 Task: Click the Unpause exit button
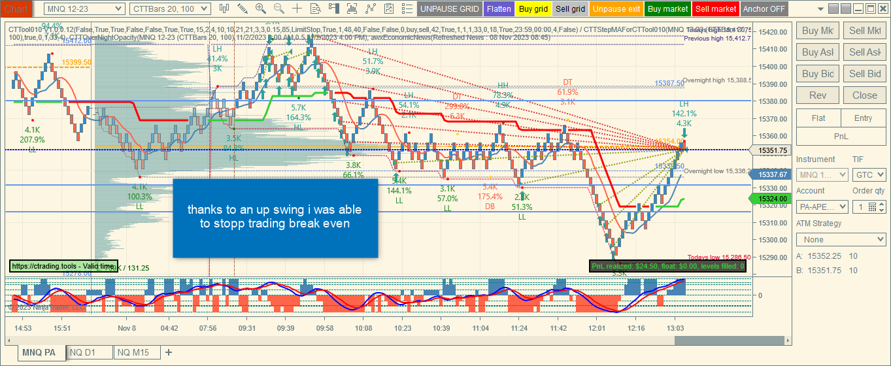[x=616, y=9]
